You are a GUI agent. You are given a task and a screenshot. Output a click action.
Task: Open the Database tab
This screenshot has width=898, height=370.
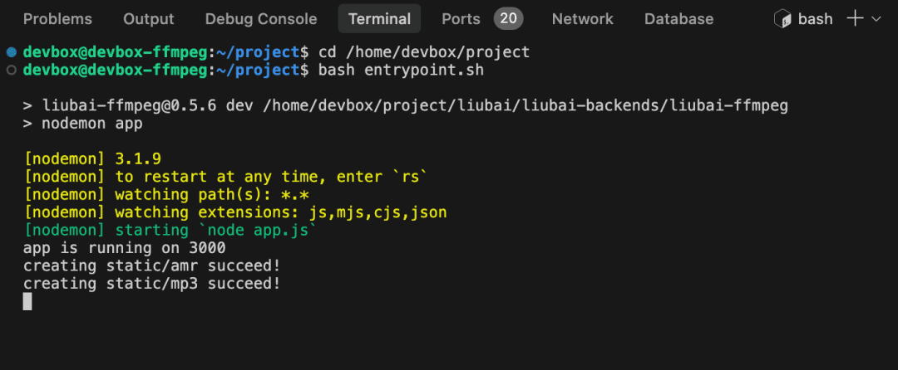point(678,19)
